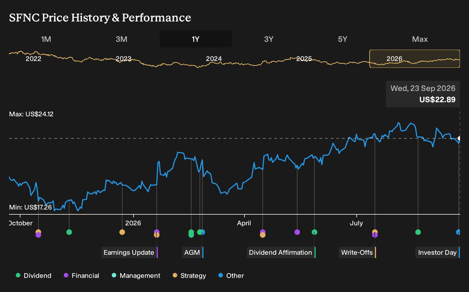Click the blue marker above Investor Day

458,232
